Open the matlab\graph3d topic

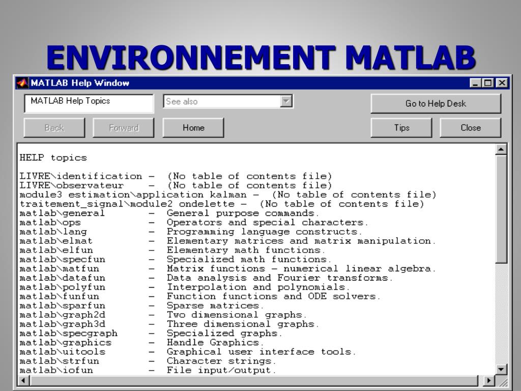tap(62, 324)
